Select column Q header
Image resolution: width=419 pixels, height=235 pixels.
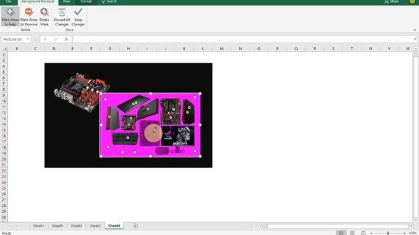tap(296, 48)
